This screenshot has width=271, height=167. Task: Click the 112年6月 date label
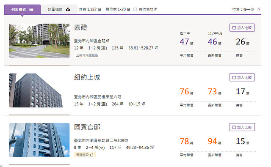(215, 33)
